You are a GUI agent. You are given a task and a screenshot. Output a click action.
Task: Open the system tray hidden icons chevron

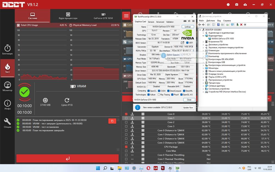point(240,168)
